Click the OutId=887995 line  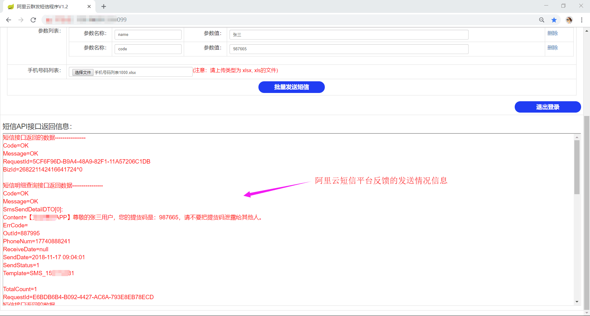tap(22, 233)
